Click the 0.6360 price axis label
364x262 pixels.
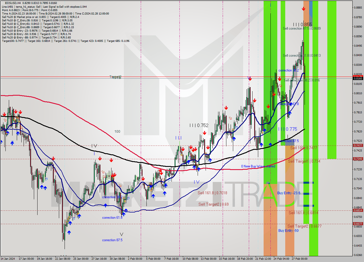(358, 255)
